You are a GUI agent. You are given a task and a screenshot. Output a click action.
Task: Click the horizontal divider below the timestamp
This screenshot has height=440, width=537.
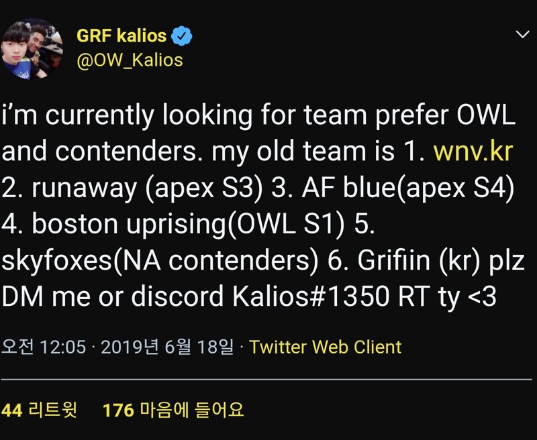266,379
